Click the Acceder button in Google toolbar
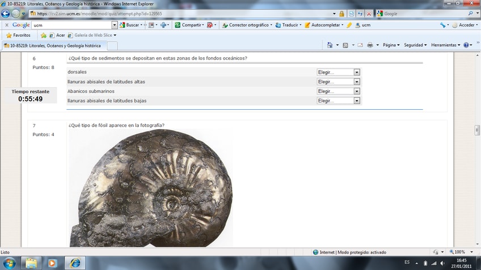This screenshot has width=481, height=270. pos(466,25)
